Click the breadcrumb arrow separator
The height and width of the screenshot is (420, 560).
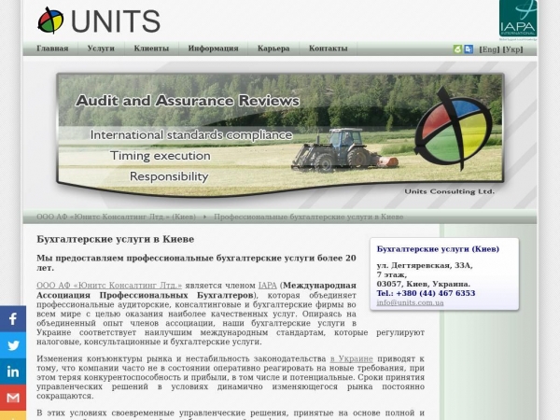pyautogui.click(x=204, y=217)
